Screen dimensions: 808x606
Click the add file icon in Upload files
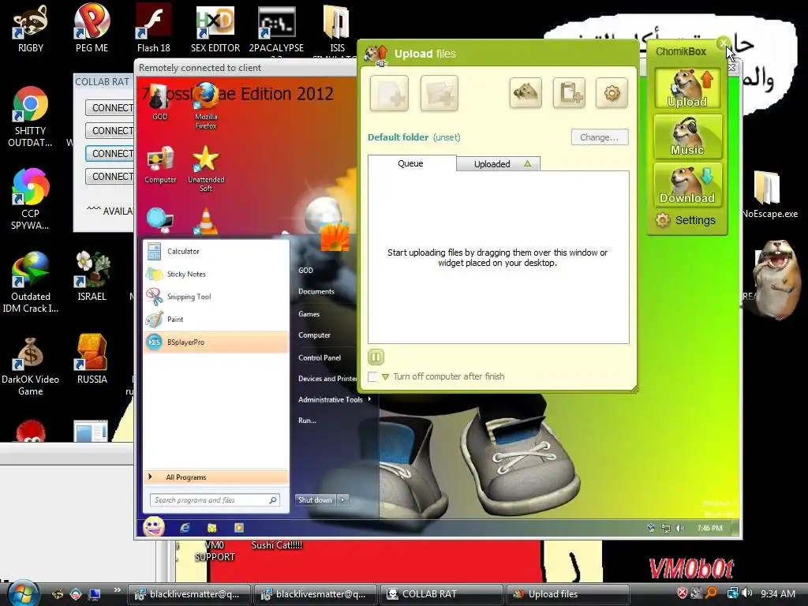point(389,93)
